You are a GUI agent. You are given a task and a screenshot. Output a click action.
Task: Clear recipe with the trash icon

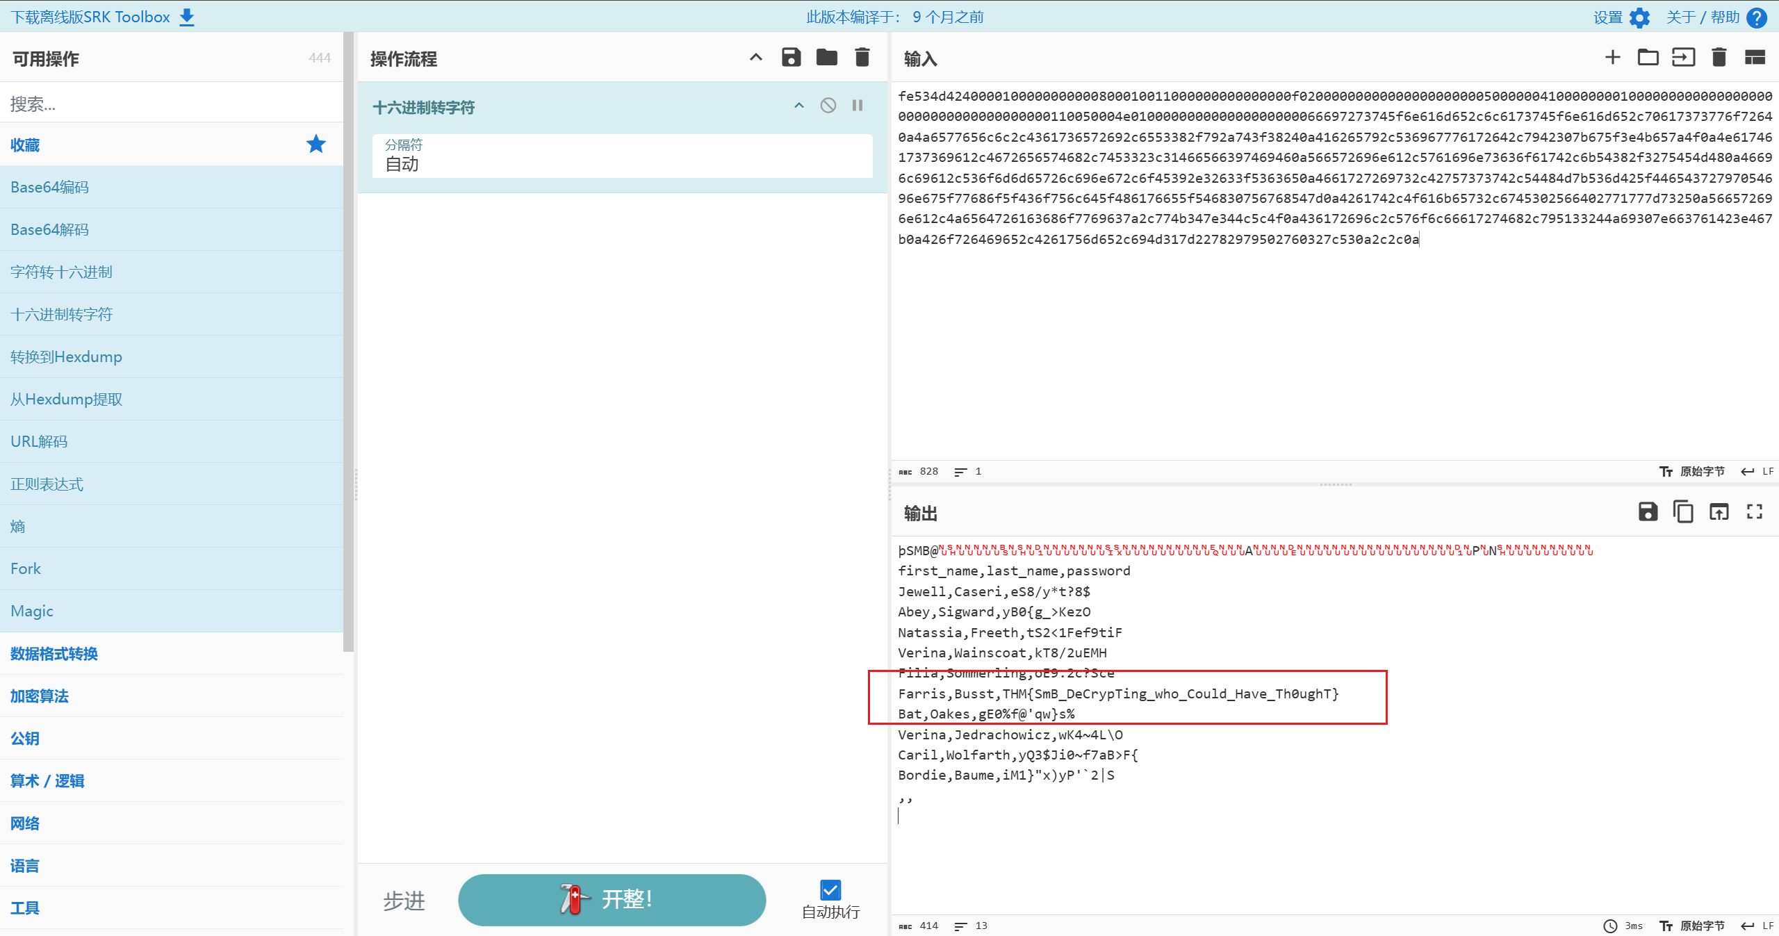pyautogui.click(x=862, y=58)
